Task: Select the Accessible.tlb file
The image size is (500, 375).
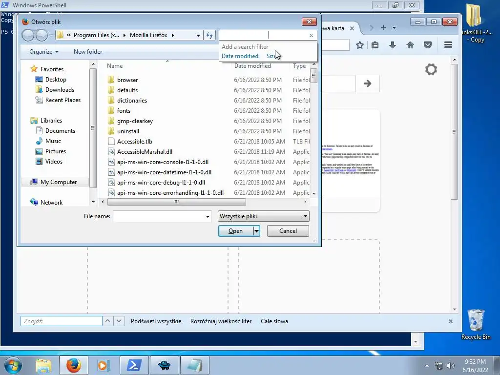Action: pyautogui.click(x=135, y=141)
